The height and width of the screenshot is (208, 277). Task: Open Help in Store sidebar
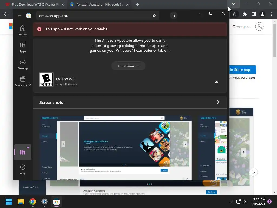23,170
